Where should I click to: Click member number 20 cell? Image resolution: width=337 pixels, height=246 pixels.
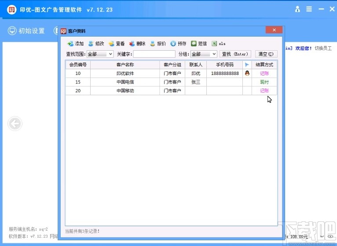78,91
